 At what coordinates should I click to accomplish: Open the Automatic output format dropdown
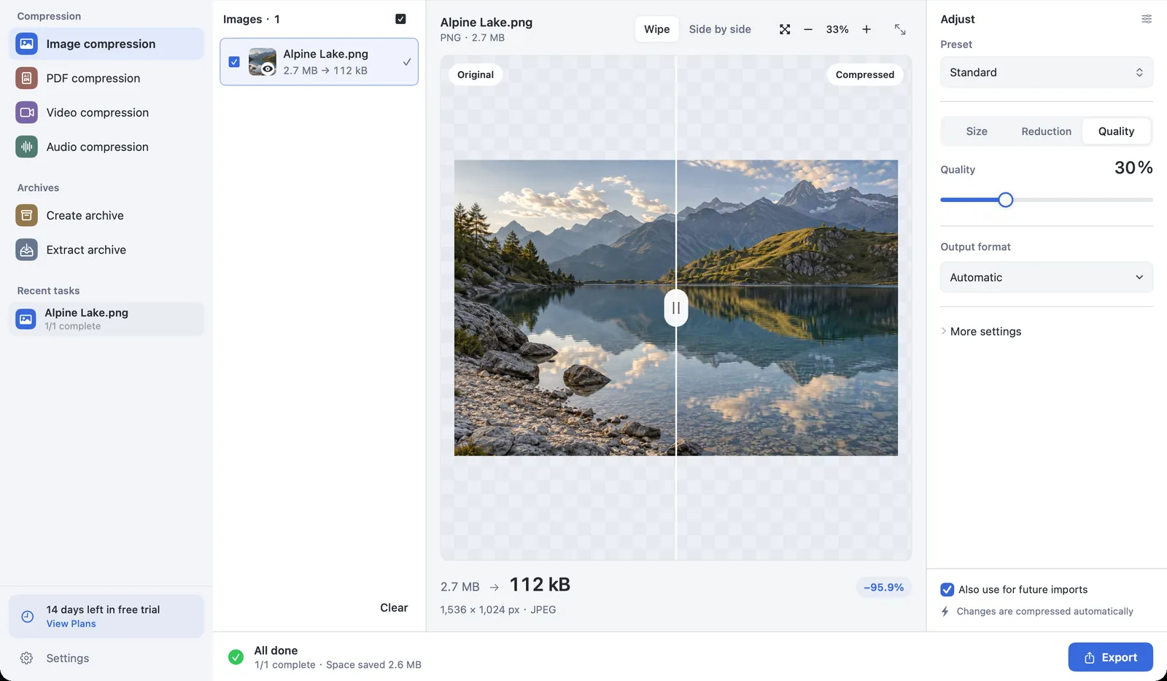[1047, 277]
